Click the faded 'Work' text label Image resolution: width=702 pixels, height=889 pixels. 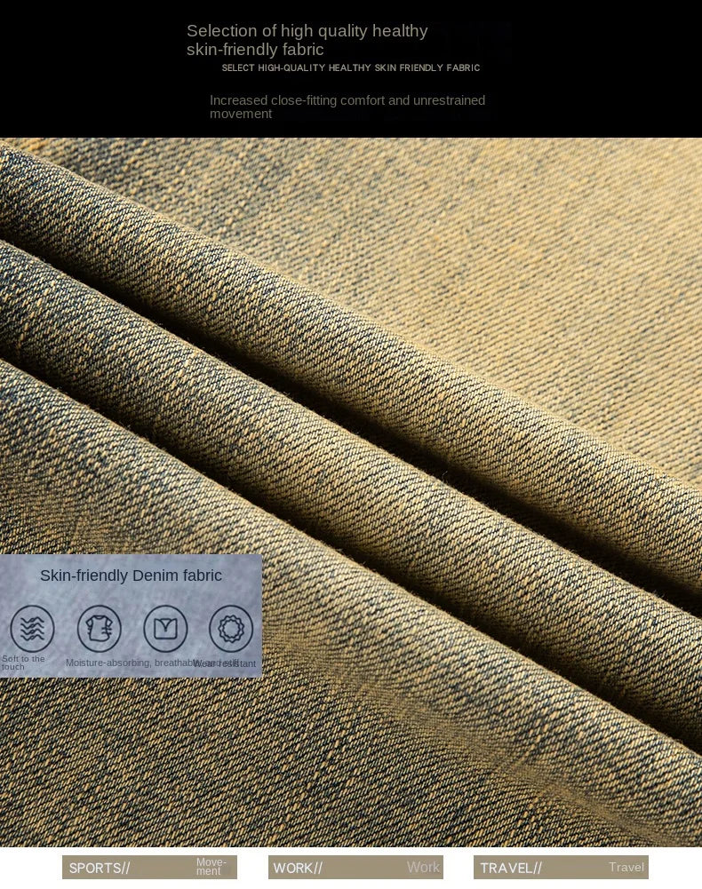pyautogui.click(x=423, y=867)
